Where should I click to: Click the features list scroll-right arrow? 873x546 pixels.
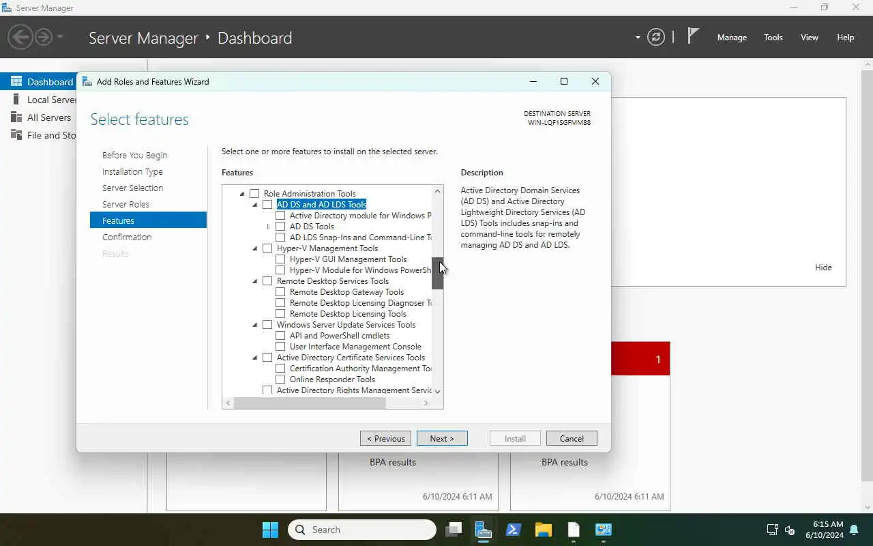(426, 403)
